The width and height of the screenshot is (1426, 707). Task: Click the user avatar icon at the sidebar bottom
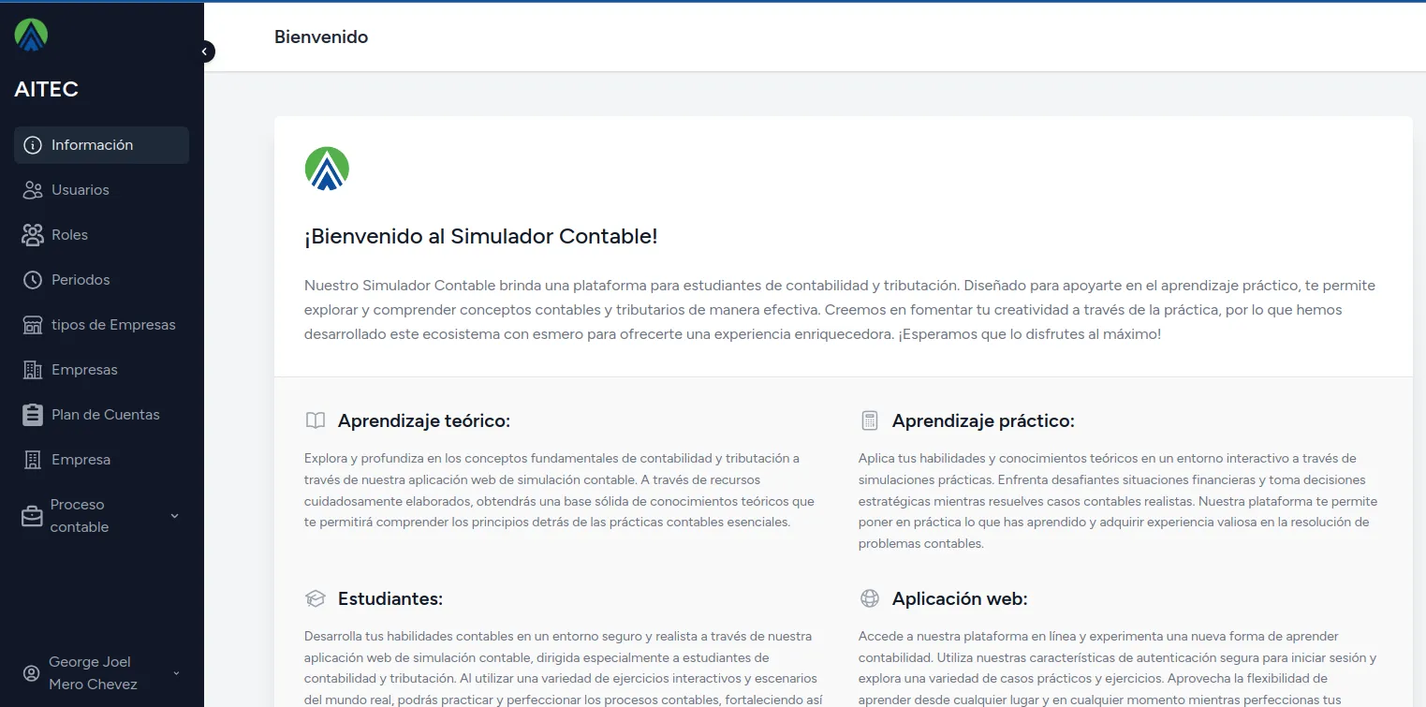tap(32, 673)
